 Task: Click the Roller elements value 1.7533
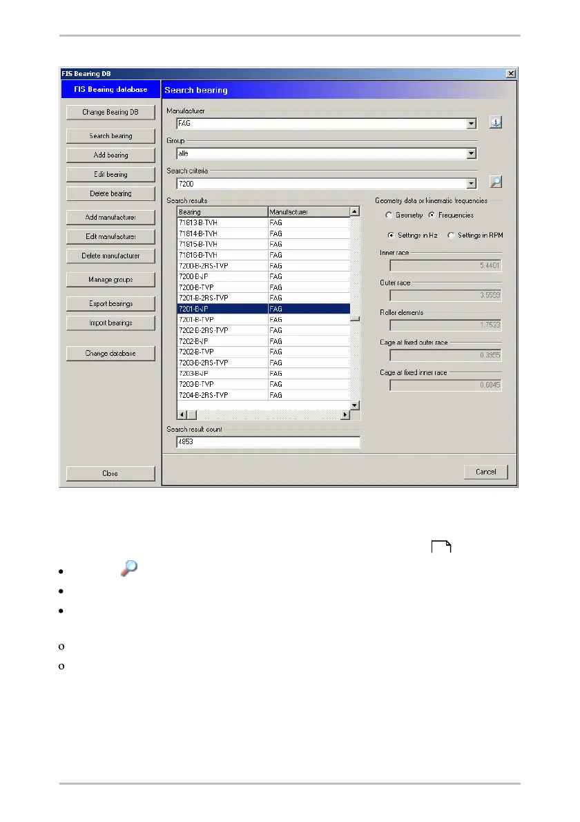pyautogui.click(x=446, y=325)
